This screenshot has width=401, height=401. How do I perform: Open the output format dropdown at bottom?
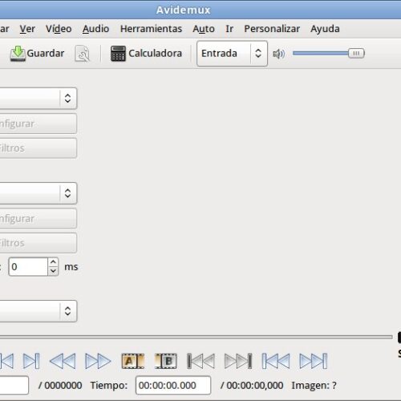pos(38,311)
